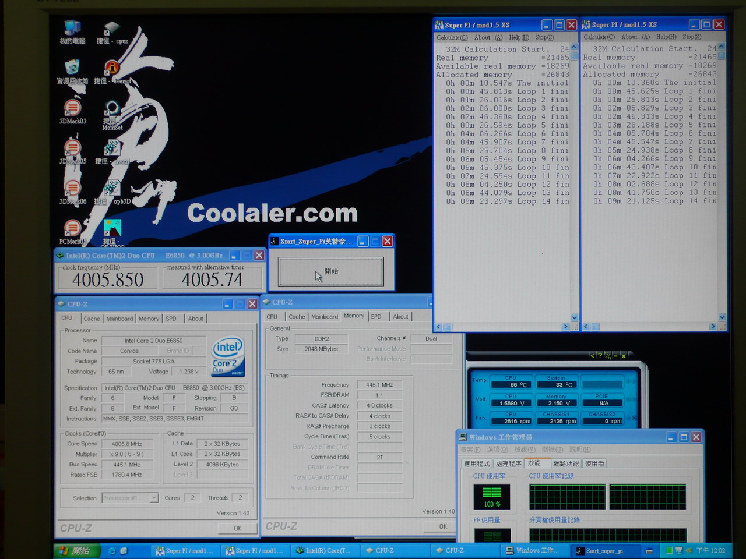Open Calculate menu in left Super PI window
This screenshot has width=746, height=559.
point(452,37)
